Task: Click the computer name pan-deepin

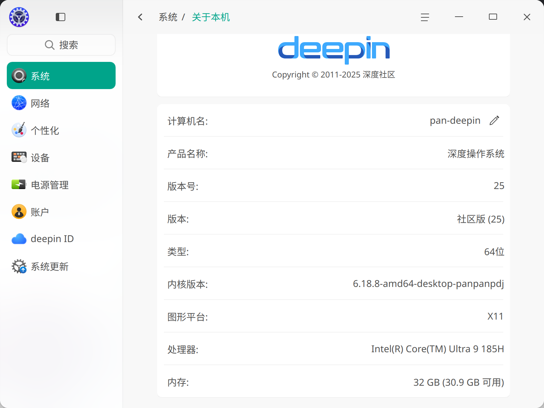Action: (455, 120)
